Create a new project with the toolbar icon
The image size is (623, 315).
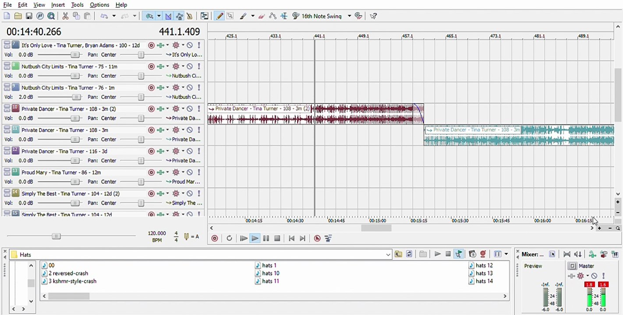click(7, 16)
